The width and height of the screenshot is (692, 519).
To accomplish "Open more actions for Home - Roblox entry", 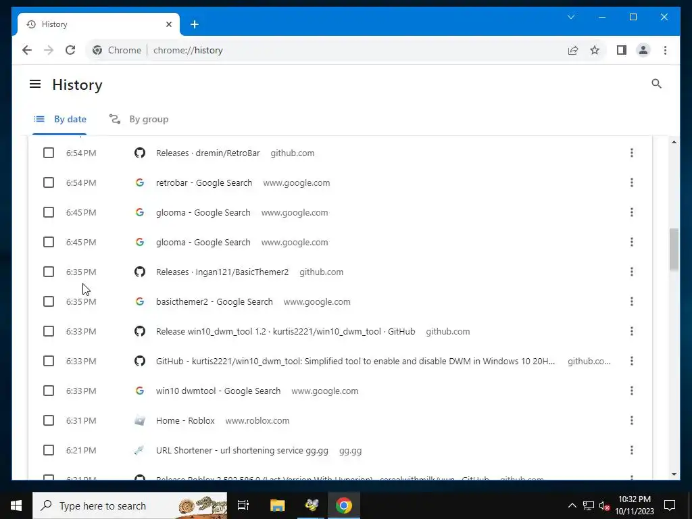I will click(x=632, y=420).
